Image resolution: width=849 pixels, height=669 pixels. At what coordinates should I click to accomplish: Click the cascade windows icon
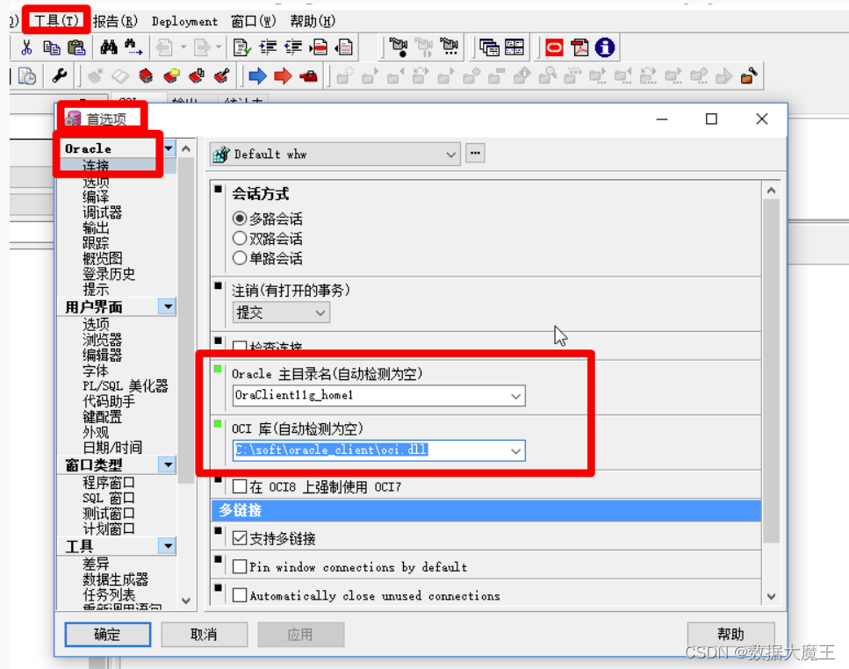[490, 47]
